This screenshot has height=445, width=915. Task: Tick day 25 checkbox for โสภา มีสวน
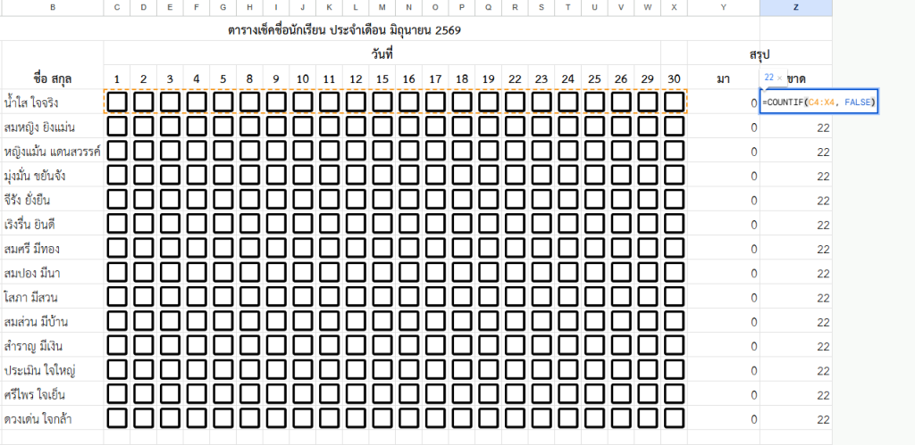pos(594,298)
